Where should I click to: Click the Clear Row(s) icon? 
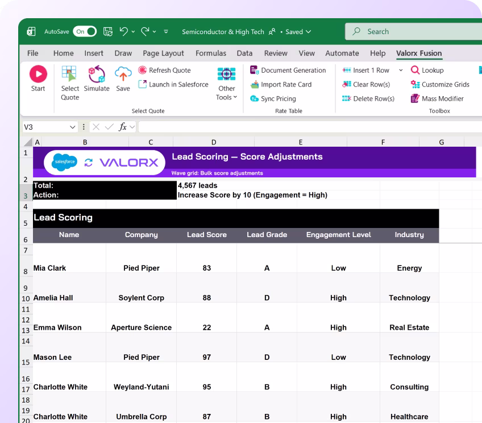347,84
